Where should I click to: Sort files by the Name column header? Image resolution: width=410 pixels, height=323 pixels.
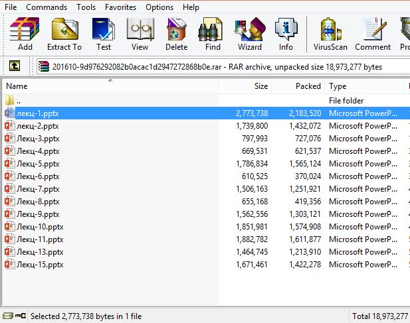point(110,86)
